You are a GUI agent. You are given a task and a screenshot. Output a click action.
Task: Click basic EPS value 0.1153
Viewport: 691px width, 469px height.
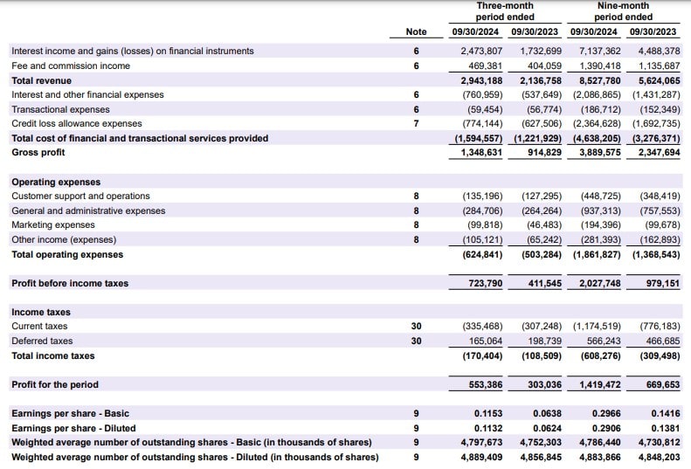pyautogui.click(x=488, y=413)
